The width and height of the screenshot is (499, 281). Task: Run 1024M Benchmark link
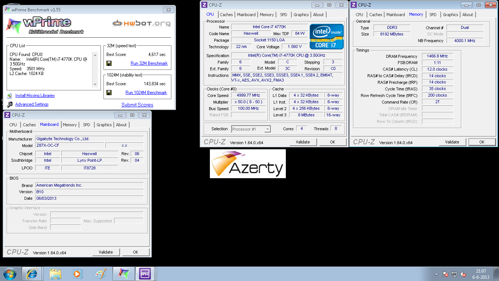coord(146,93)
